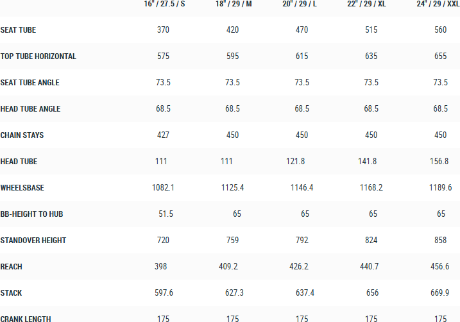Click the SEAT TUBE ANGLE row label

tap(30, 83)
